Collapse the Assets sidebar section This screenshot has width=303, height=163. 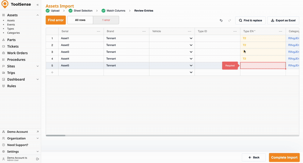[x=37, y=15]
